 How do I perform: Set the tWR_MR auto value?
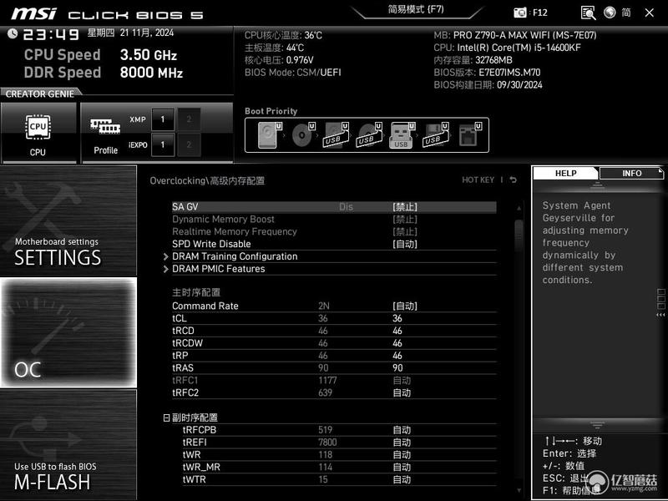(x=402, y=468)
